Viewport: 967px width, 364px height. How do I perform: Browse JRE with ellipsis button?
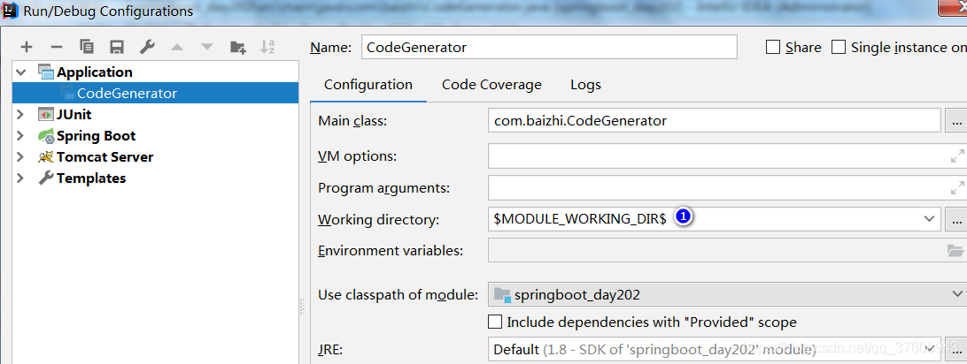(955, 350)
